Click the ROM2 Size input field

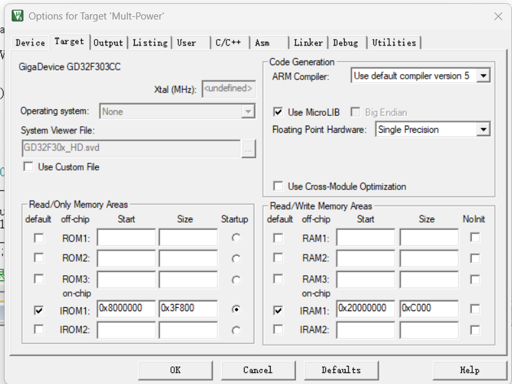[188, 258]
